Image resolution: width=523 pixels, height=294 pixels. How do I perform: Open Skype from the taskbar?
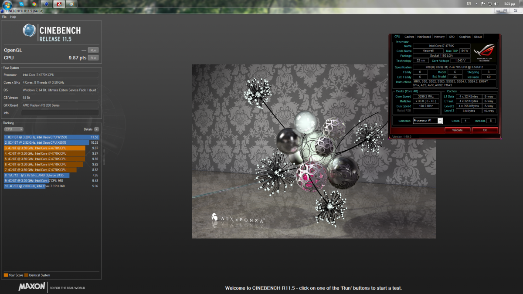point(21,4)
